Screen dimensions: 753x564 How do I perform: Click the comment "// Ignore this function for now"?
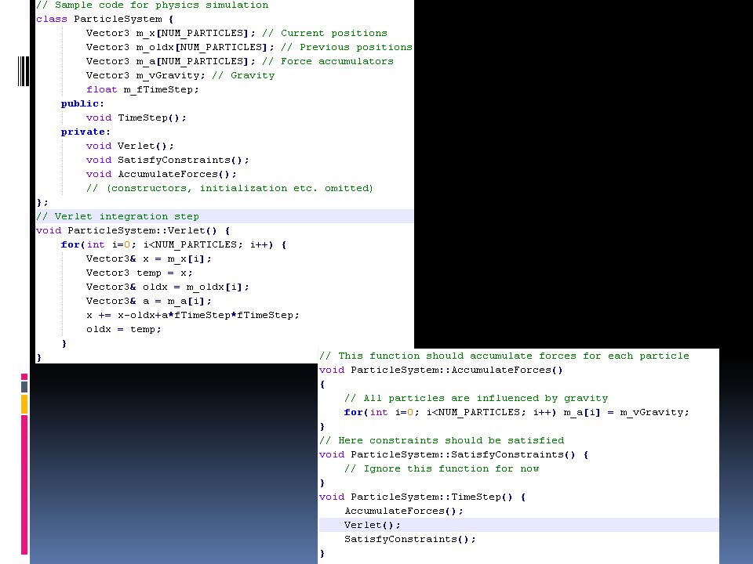tap(442, 469)
